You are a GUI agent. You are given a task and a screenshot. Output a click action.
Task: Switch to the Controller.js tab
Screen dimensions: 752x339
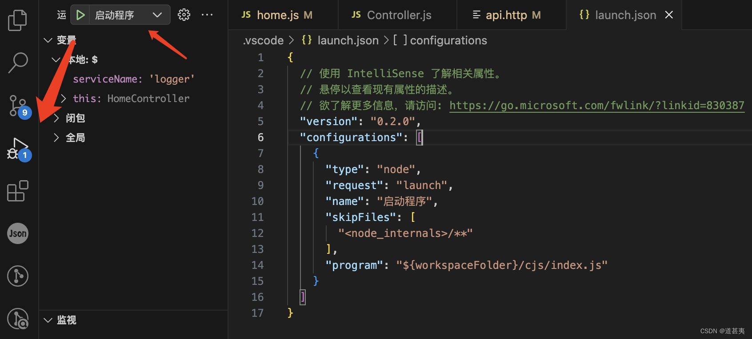[397, 15]
